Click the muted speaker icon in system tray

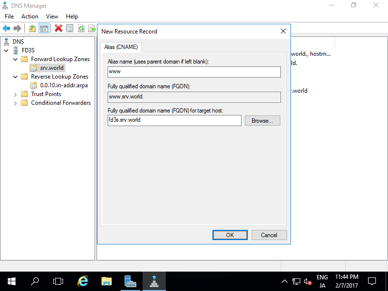coord(308,281)
